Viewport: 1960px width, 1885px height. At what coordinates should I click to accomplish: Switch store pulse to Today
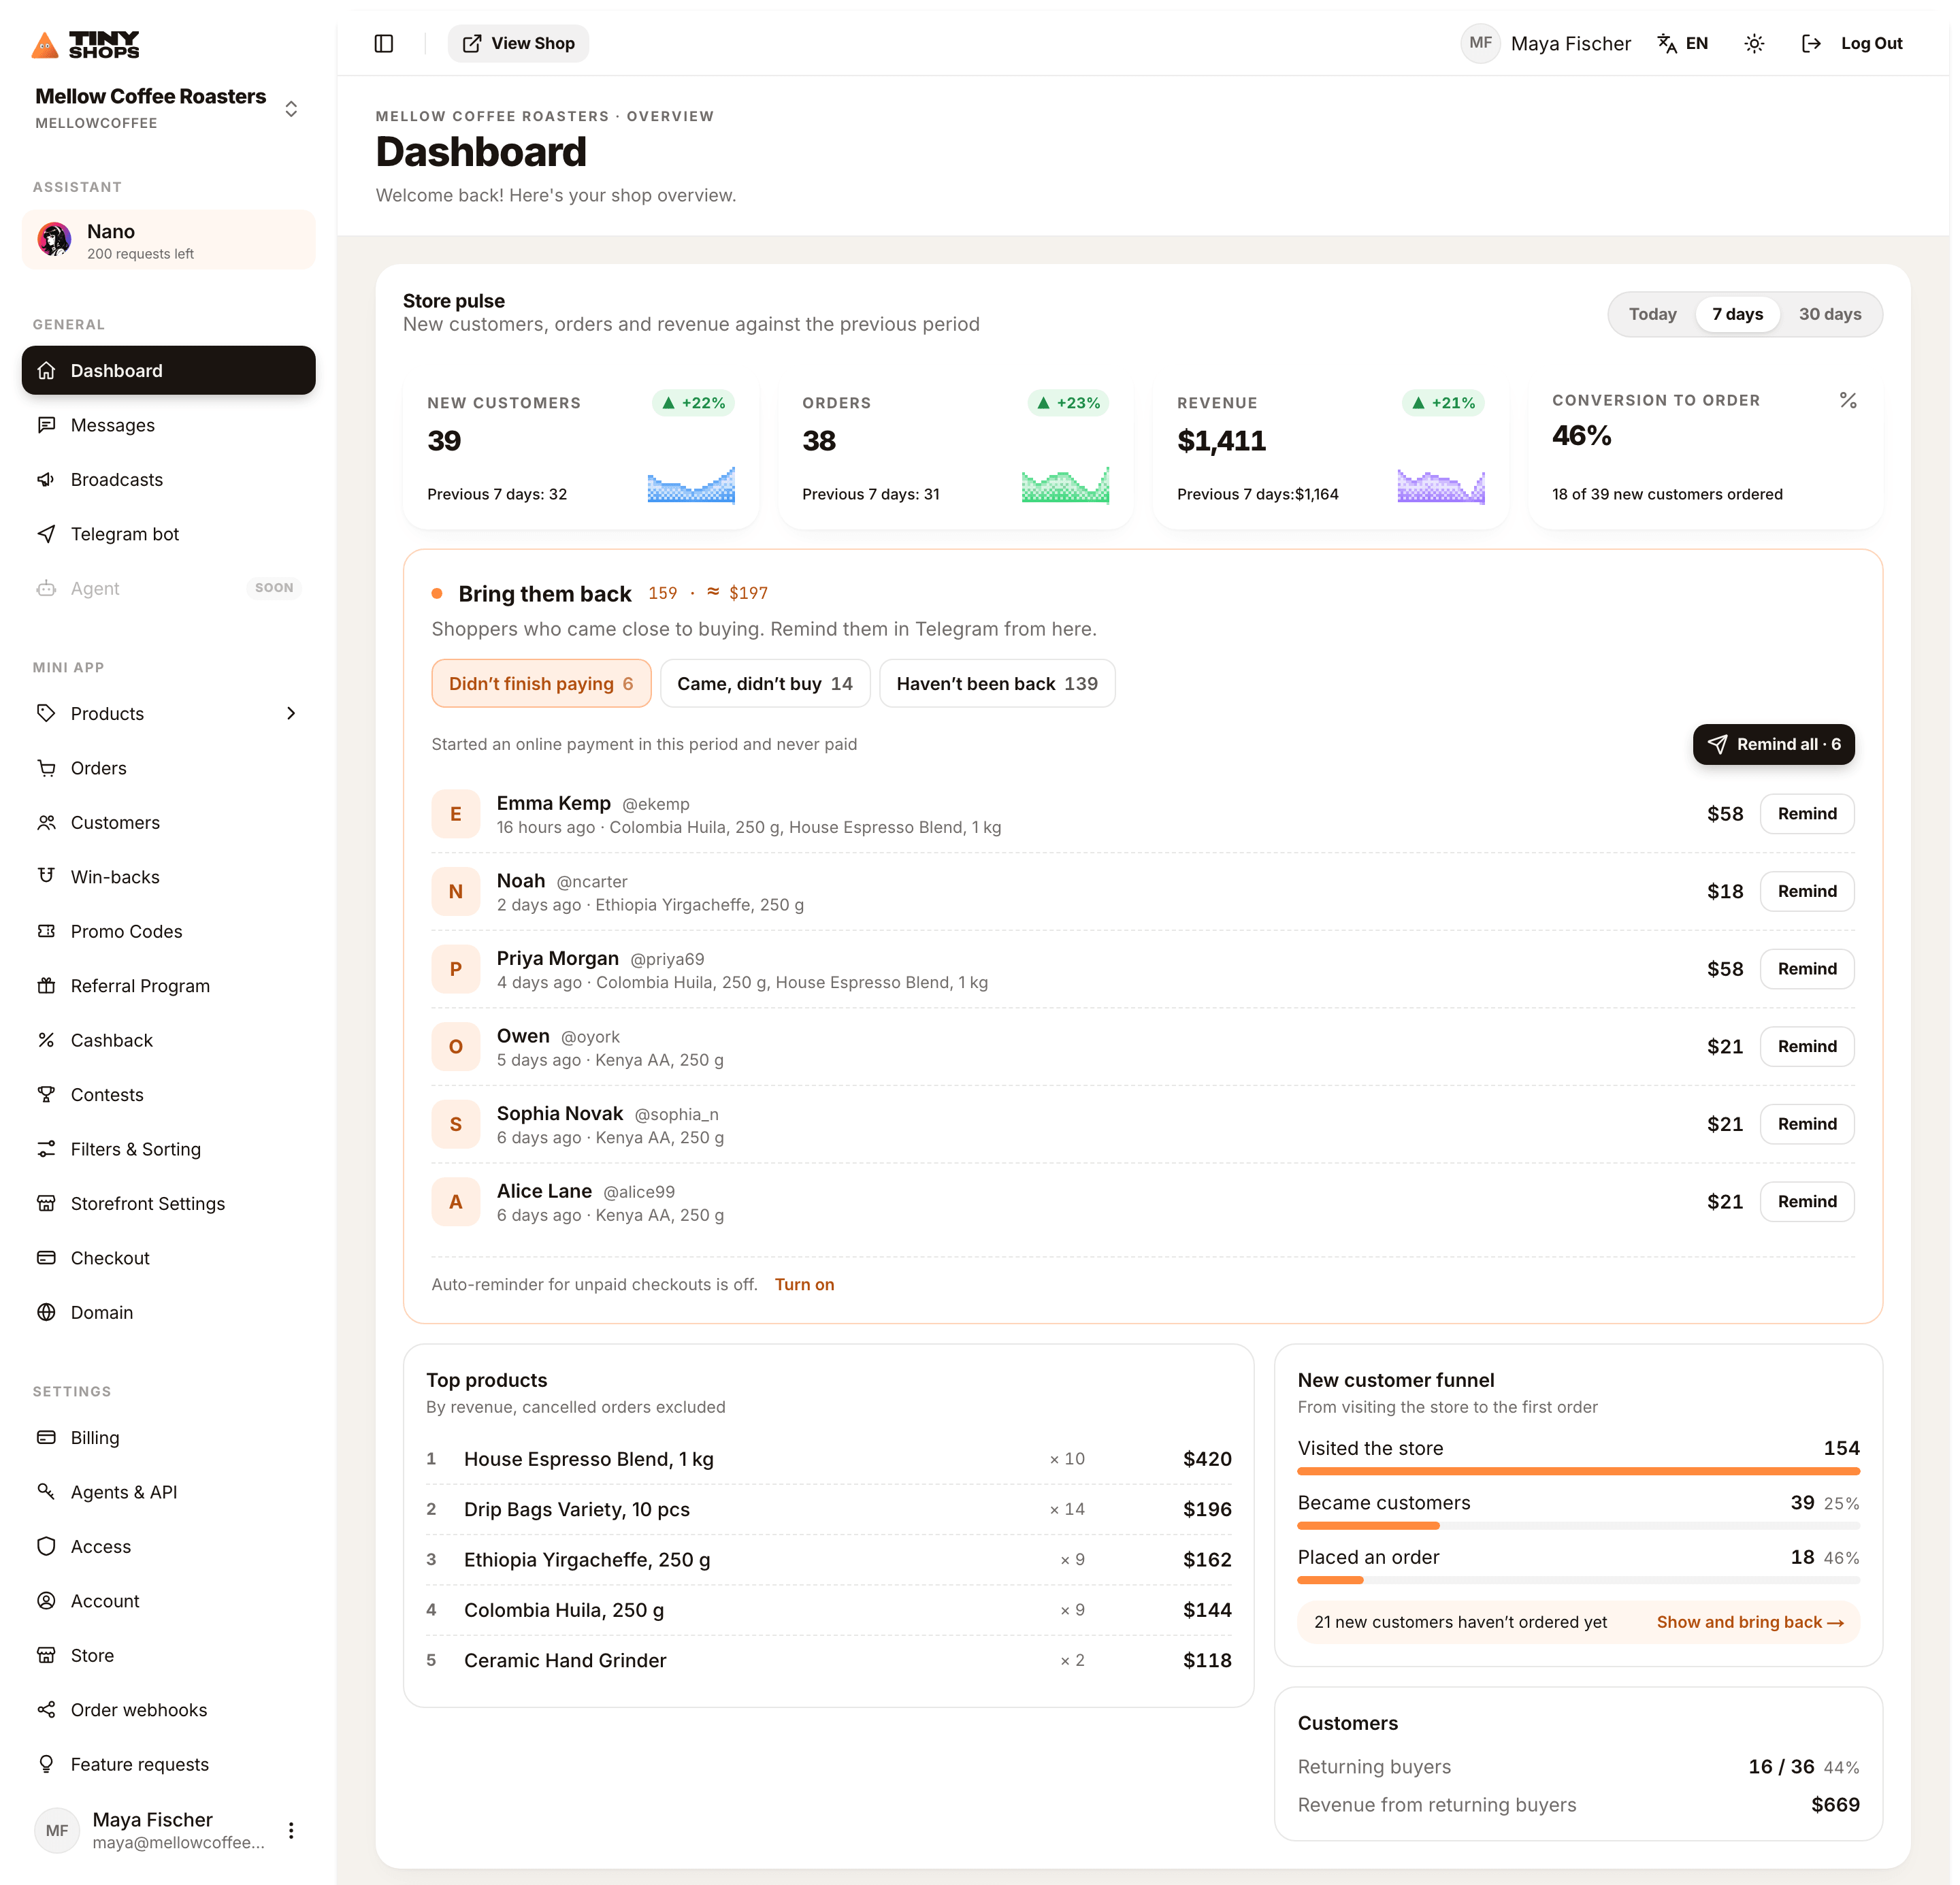coord(1652,314)
